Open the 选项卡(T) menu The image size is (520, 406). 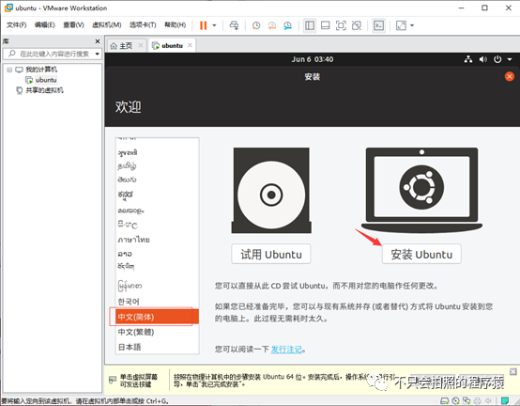click(x=143, y=24)
